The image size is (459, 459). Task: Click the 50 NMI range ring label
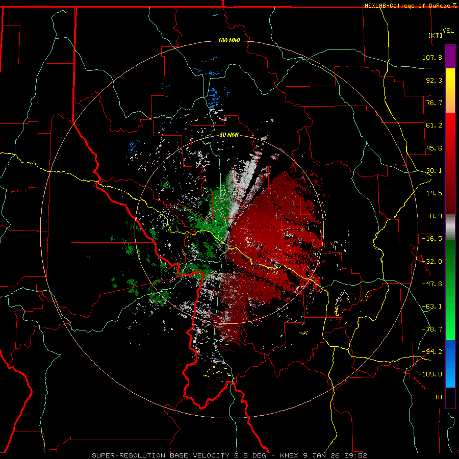click(229, 135)
